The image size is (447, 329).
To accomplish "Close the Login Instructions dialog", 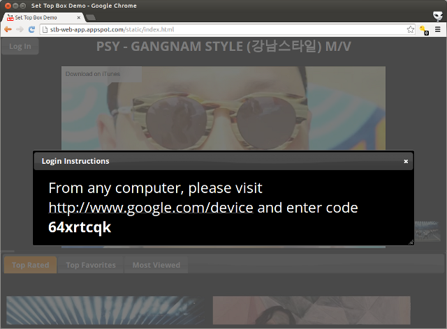I will tap(406, 161).
